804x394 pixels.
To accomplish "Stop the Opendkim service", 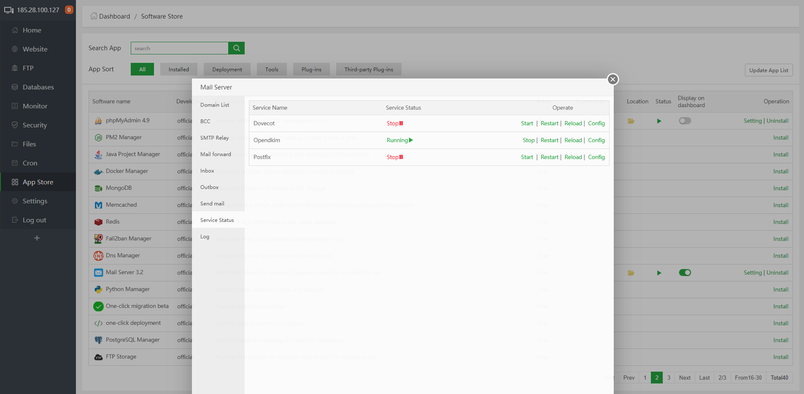I will click(528, 140).
